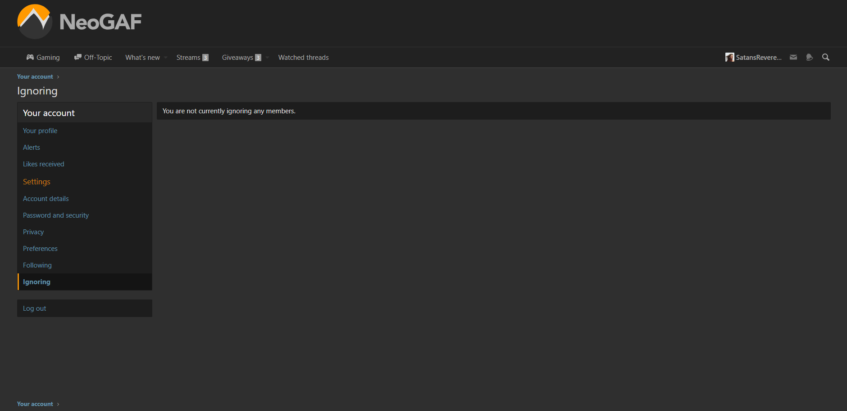Click Log out
The height and width of the screenshot is (411, 847).
pyautogui.click(x=85, y=308)
